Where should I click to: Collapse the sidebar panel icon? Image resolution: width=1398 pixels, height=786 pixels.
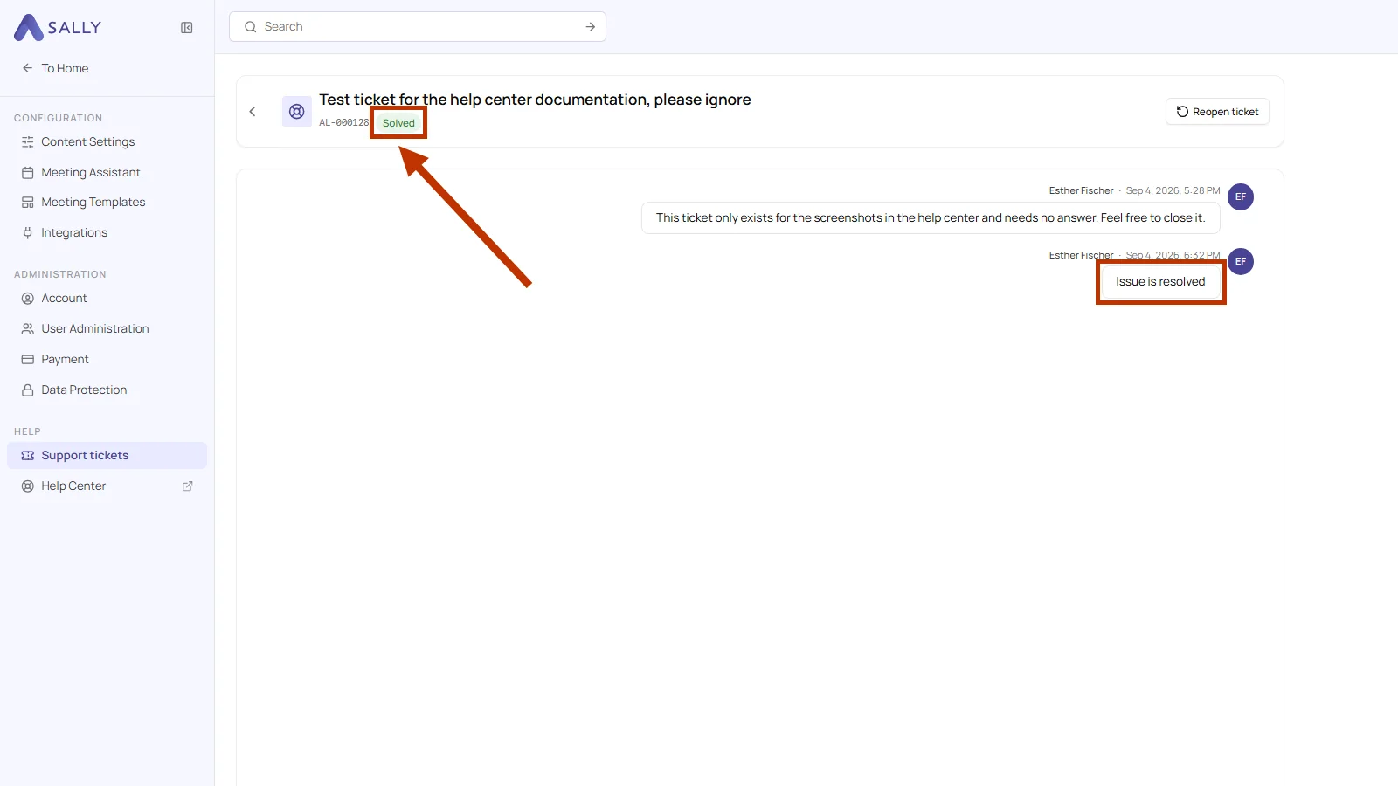pos(187,28)
